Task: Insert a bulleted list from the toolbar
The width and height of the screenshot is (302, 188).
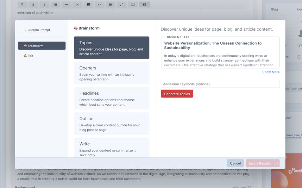Action: [x=55, y=5]
